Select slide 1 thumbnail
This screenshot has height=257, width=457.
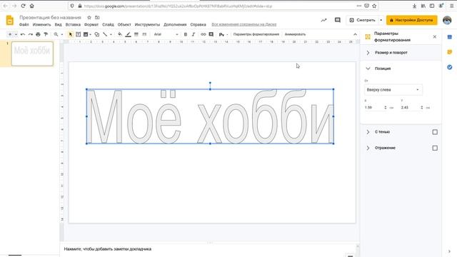(x=32, y=54)
